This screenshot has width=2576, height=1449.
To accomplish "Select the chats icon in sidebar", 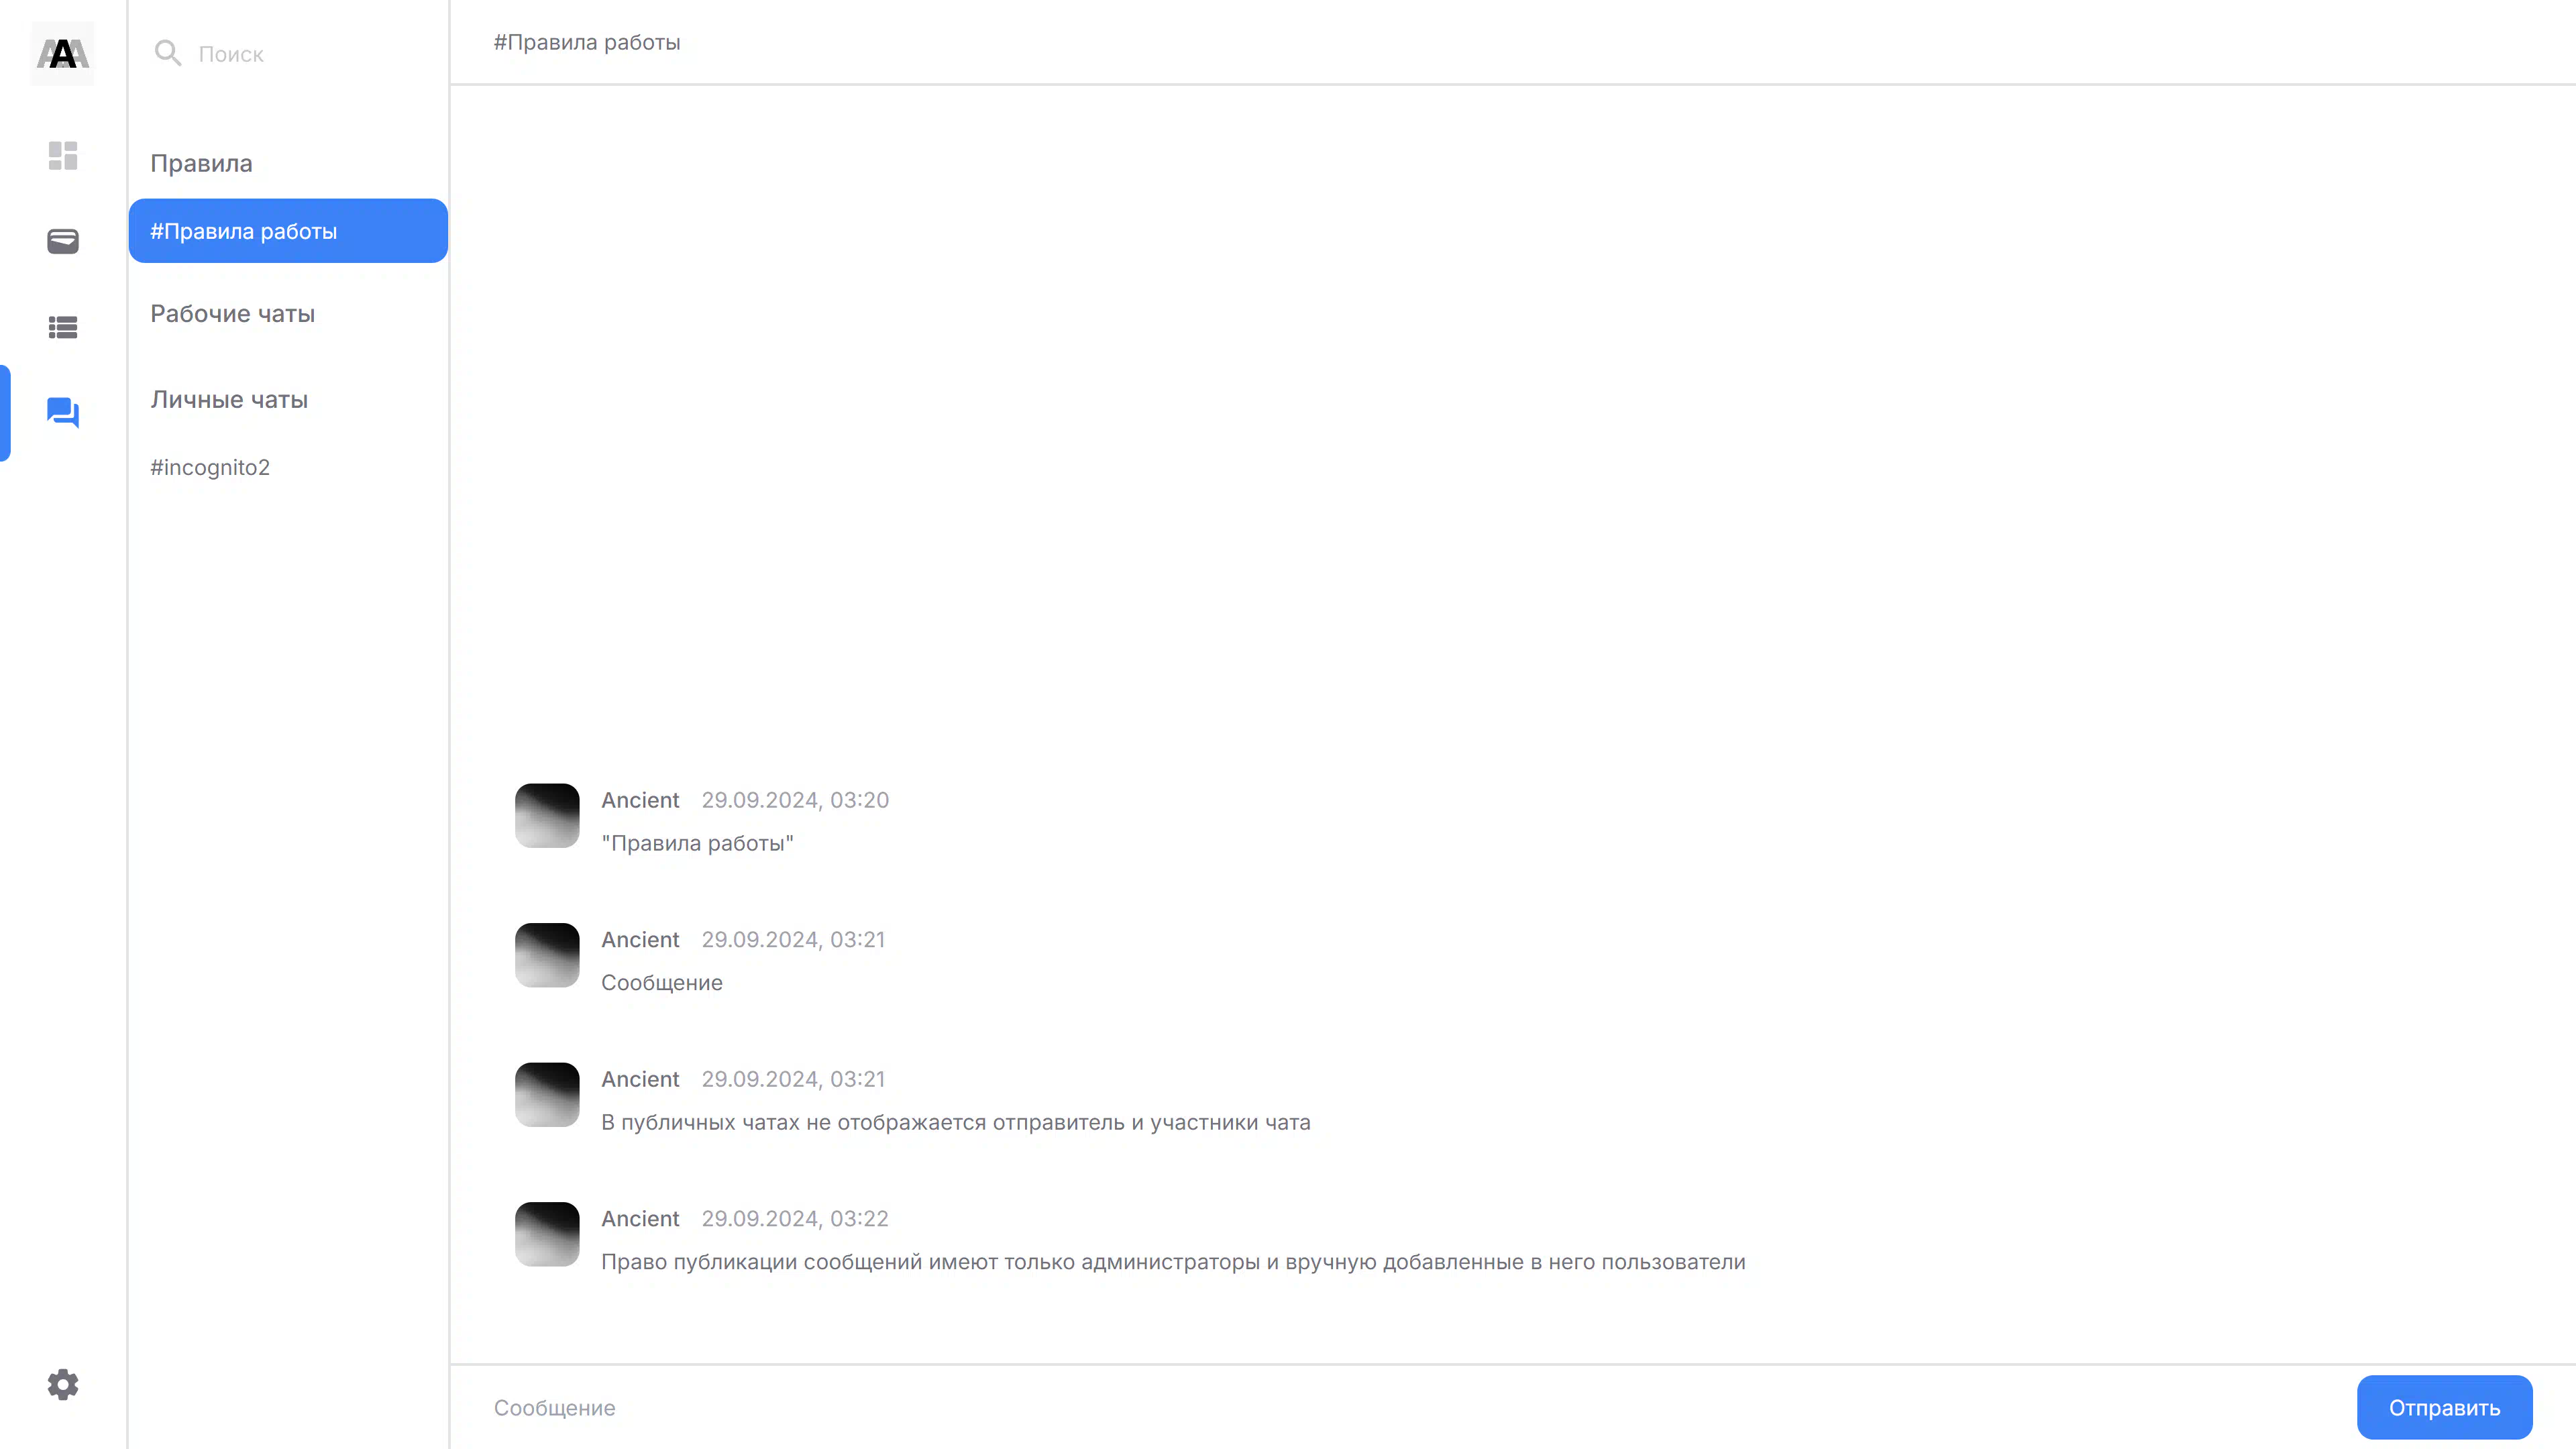I will [x=63, y=413].
